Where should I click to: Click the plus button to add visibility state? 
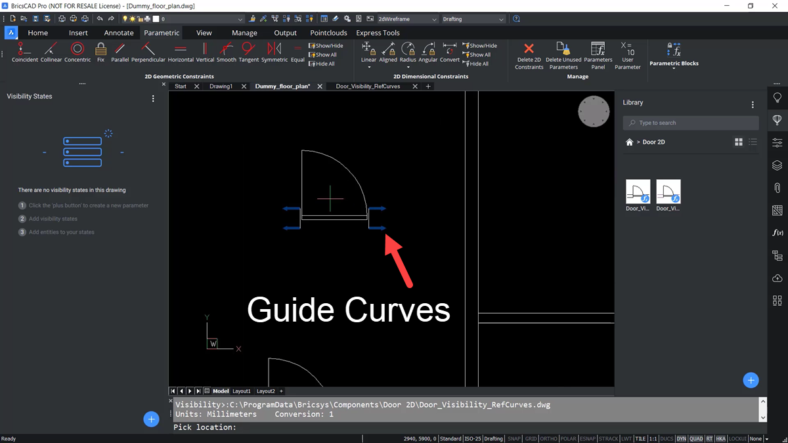(151, 419)
